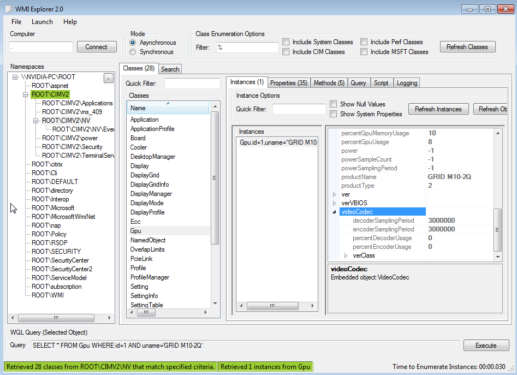This screenshot has width=517, height=375.
Task: Switch to the Properties (35) tab
Action: tap(288, 83)
